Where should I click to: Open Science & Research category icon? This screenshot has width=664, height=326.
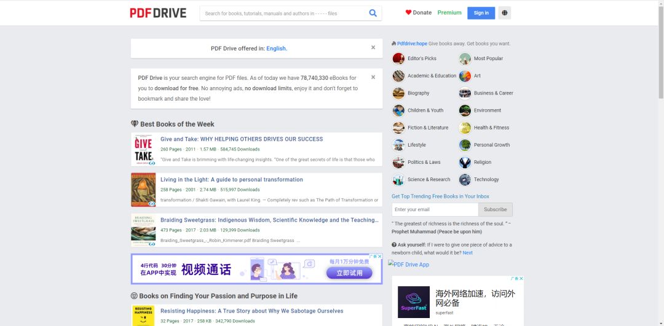tap(398, 180)
